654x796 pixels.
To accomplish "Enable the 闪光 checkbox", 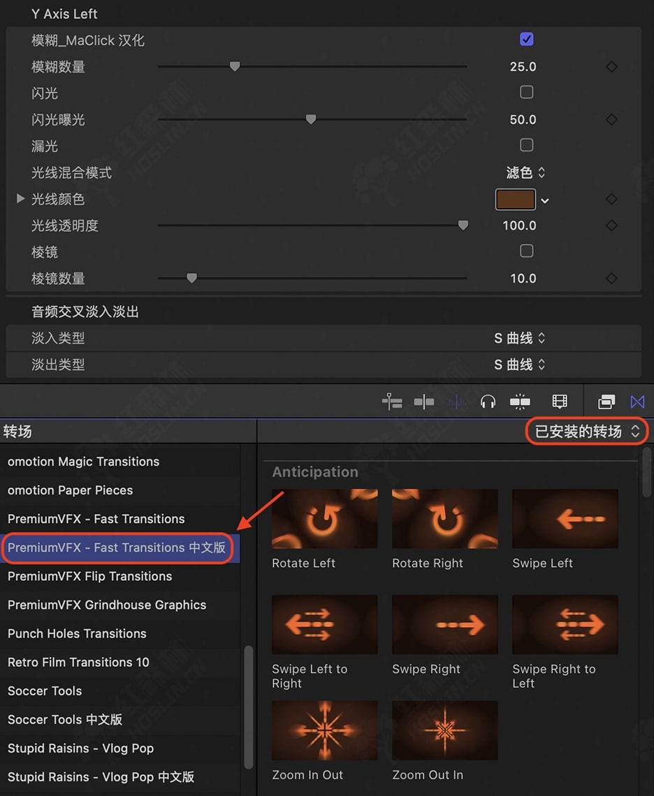I will pyautogui.click(x=526, y=92).
